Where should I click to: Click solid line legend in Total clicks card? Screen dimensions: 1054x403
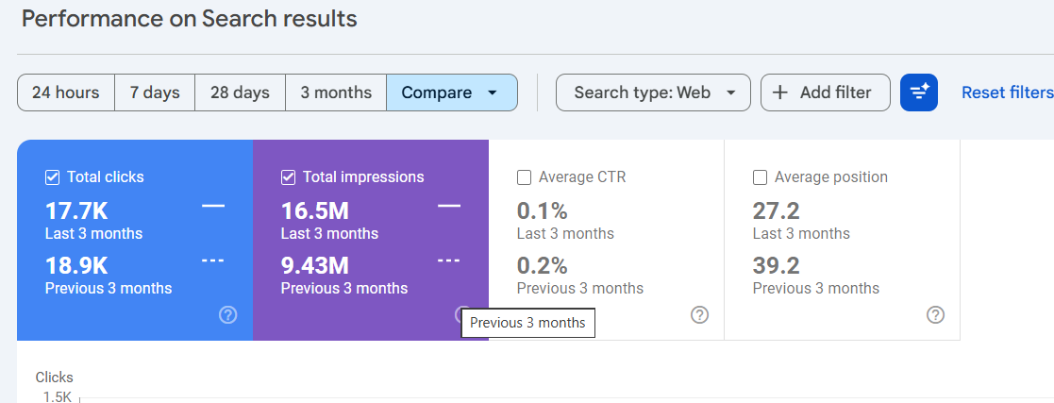[213, 206]
